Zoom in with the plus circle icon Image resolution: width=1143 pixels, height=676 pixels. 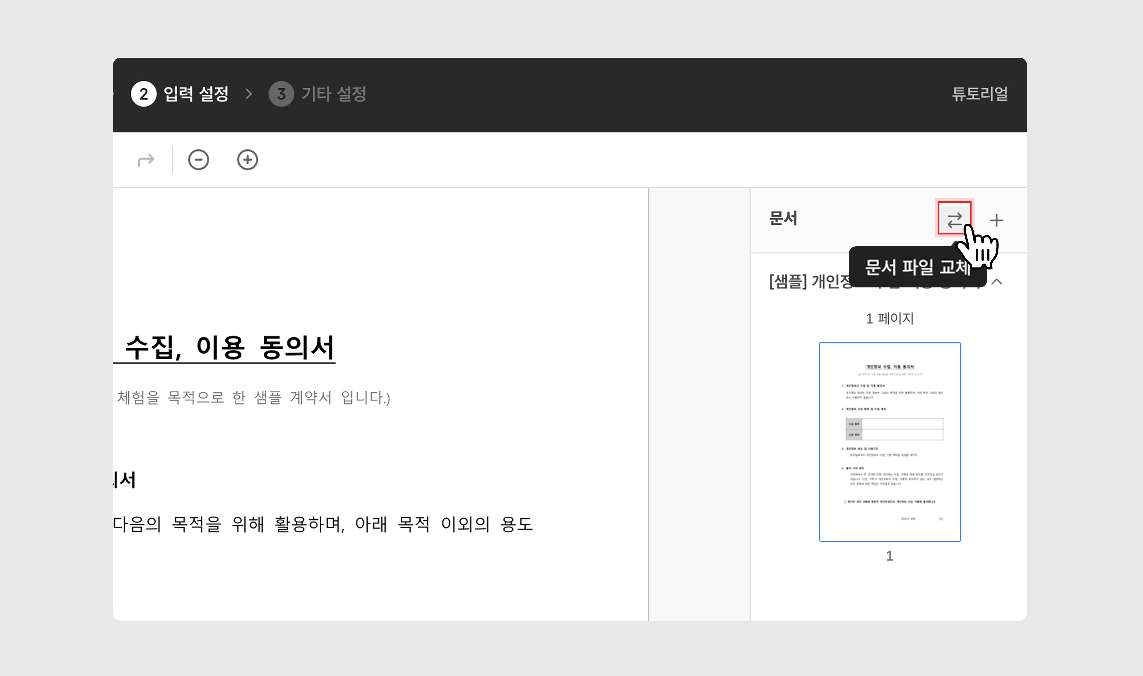pyautogui.click(x=247, y=160)
